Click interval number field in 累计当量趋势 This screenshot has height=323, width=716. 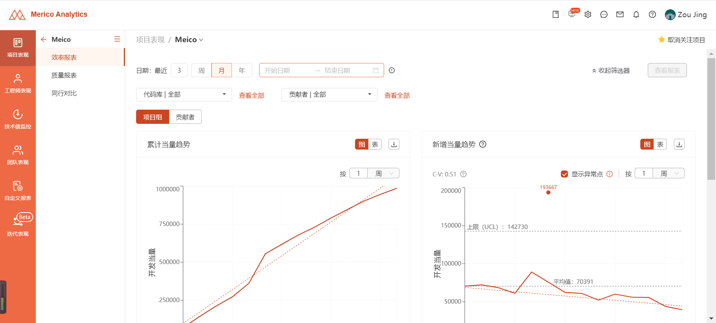(358, 173)
